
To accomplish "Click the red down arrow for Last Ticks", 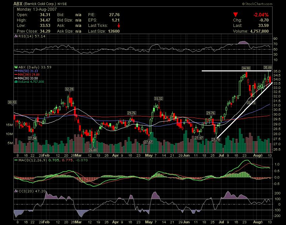I will (x=119, y=25).
